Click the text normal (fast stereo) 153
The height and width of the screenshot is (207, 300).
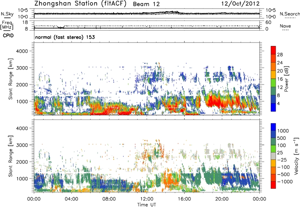[x=65, y=37]
